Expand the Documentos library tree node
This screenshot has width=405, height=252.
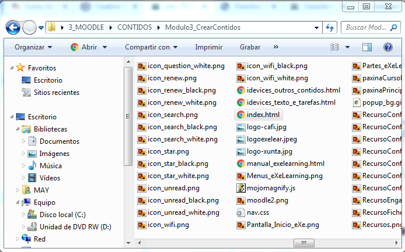25,141
